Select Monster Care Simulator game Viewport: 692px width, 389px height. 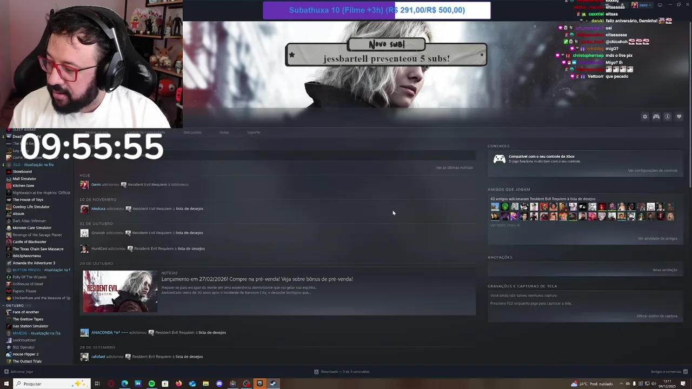point(32,228)
